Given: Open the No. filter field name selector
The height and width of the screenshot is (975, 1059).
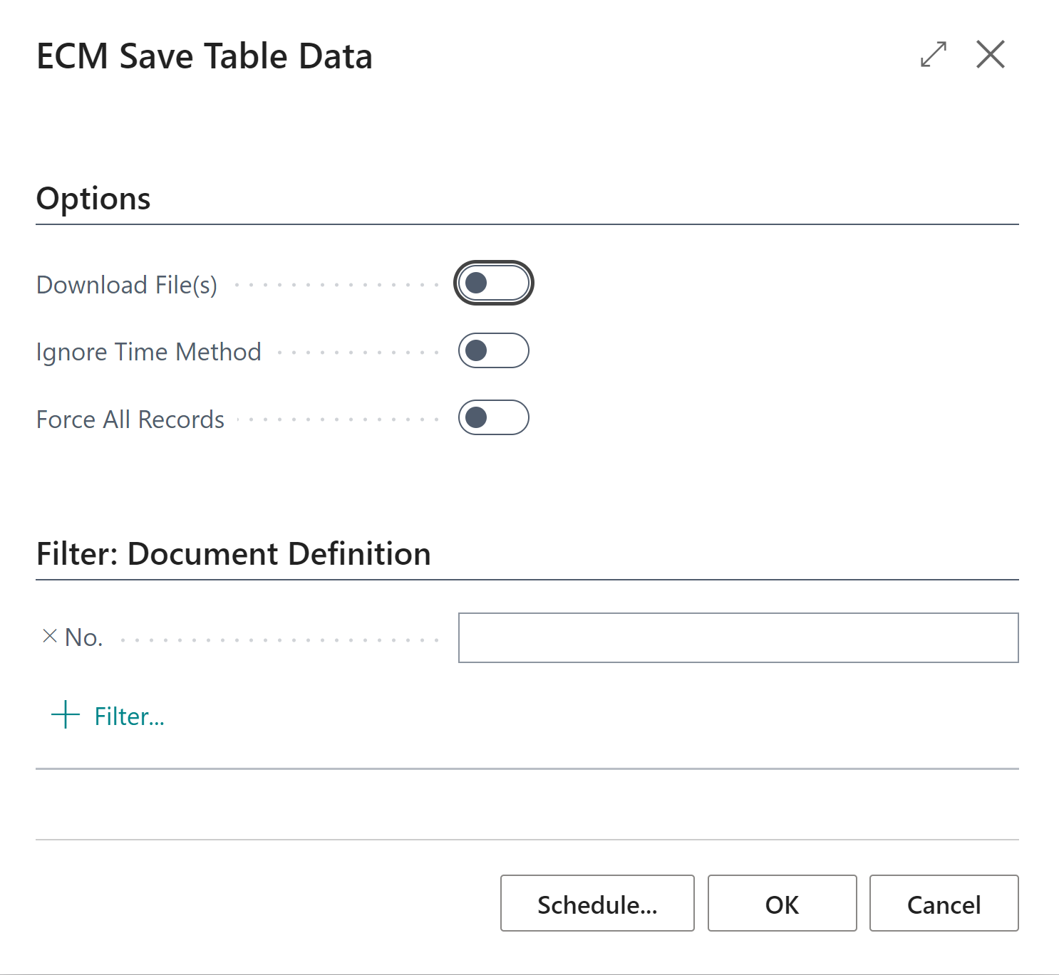Looking at the screenshot, I should (x=84, y=637).
